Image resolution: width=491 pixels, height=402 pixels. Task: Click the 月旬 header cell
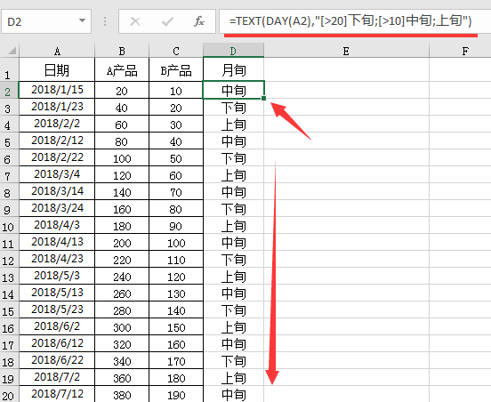[233, 69]
